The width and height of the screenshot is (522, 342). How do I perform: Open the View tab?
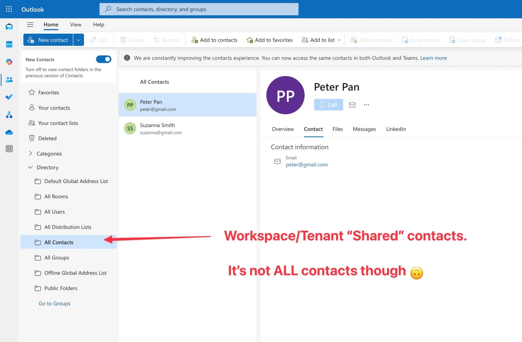point(76,25)
